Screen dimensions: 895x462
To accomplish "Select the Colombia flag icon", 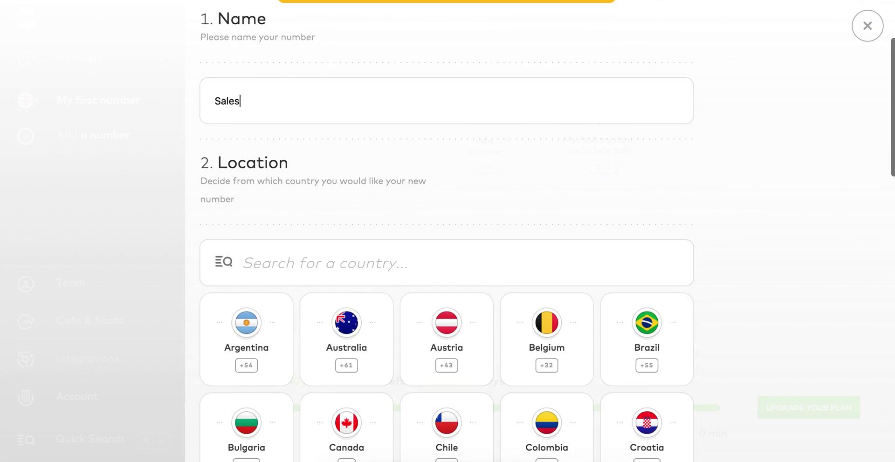I will coord(547,422).
